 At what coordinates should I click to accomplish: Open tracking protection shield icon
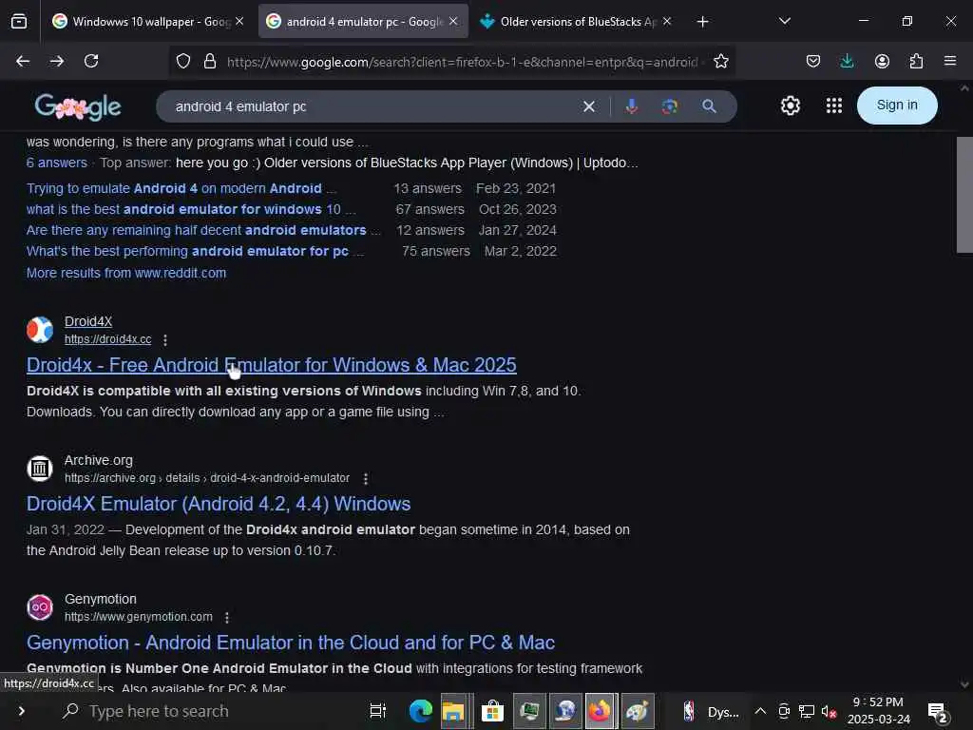click(183, 62)
